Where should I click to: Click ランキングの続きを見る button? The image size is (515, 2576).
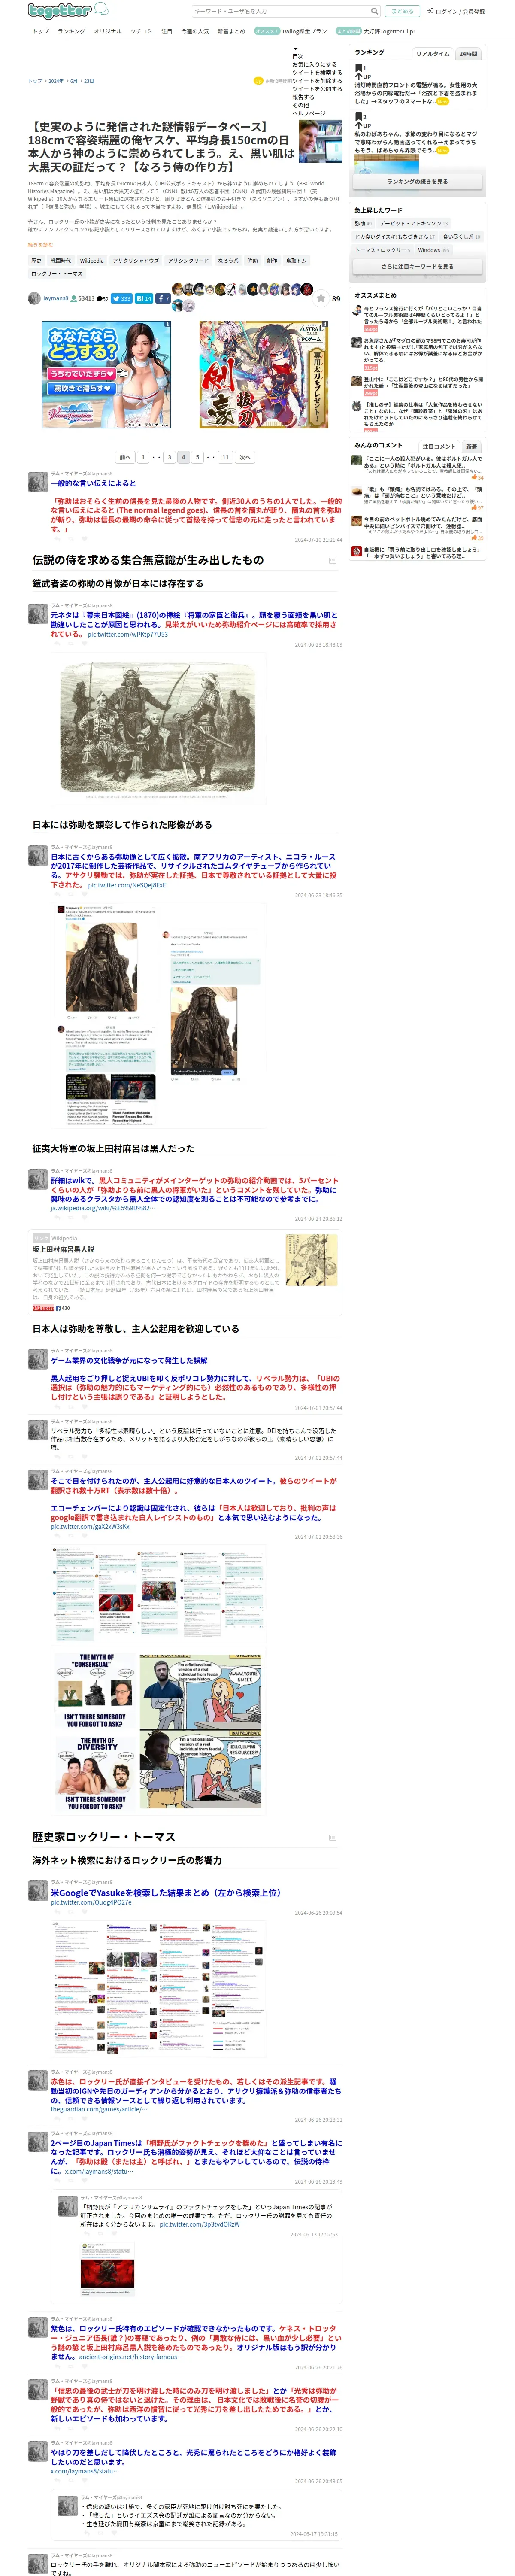[417, 182]
